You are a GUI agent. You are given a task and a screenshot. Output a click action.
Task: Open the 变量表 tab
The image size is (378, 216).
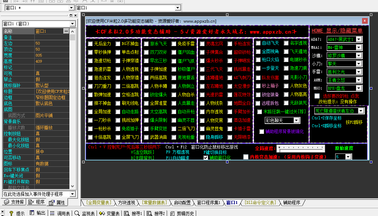[109, 213]
